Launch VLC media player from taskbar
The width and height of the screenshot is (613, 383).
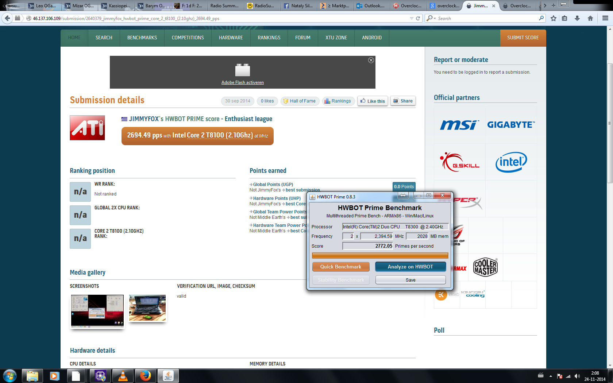coord(123,376)
